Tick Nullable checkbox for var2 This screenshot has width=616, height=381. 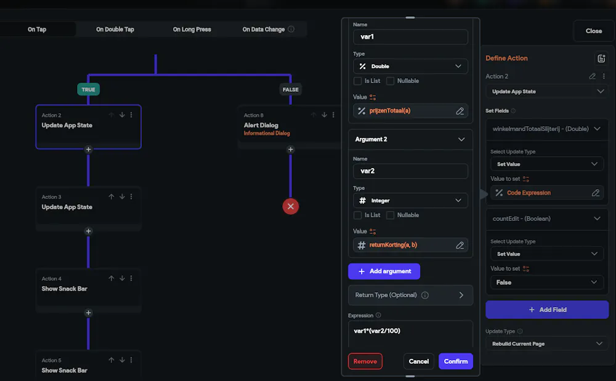coord(390,215)
